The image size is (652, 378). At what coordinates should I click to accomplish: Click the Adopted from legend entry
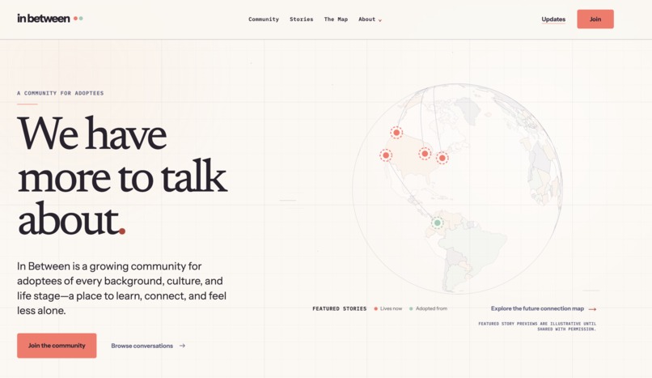(x=428, y=308)
